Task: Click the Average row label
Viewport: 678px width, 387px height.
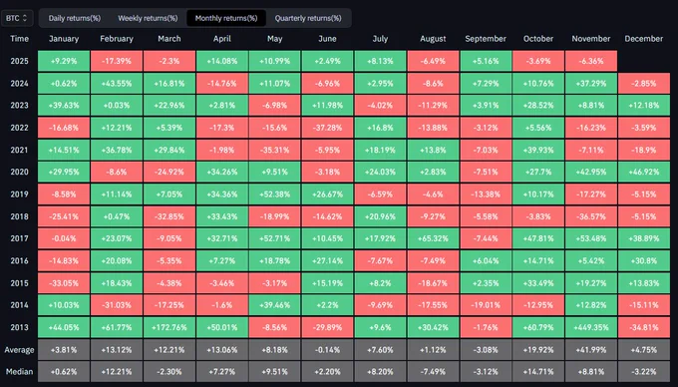Action: pyautogui.click(x=20, y=350)
